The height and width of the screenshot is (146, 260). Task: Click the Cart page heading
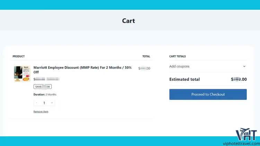click(x=129, y=21)
